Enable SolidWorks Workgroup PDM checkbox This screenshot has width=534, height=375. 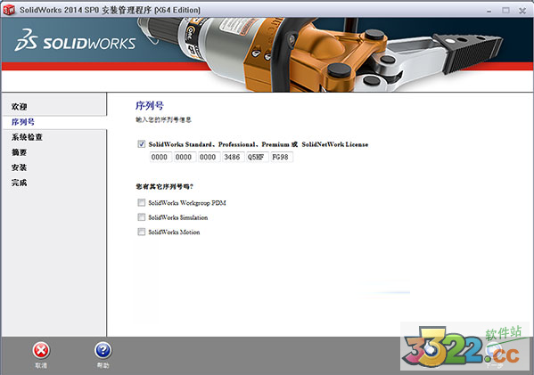pos(142,202)
